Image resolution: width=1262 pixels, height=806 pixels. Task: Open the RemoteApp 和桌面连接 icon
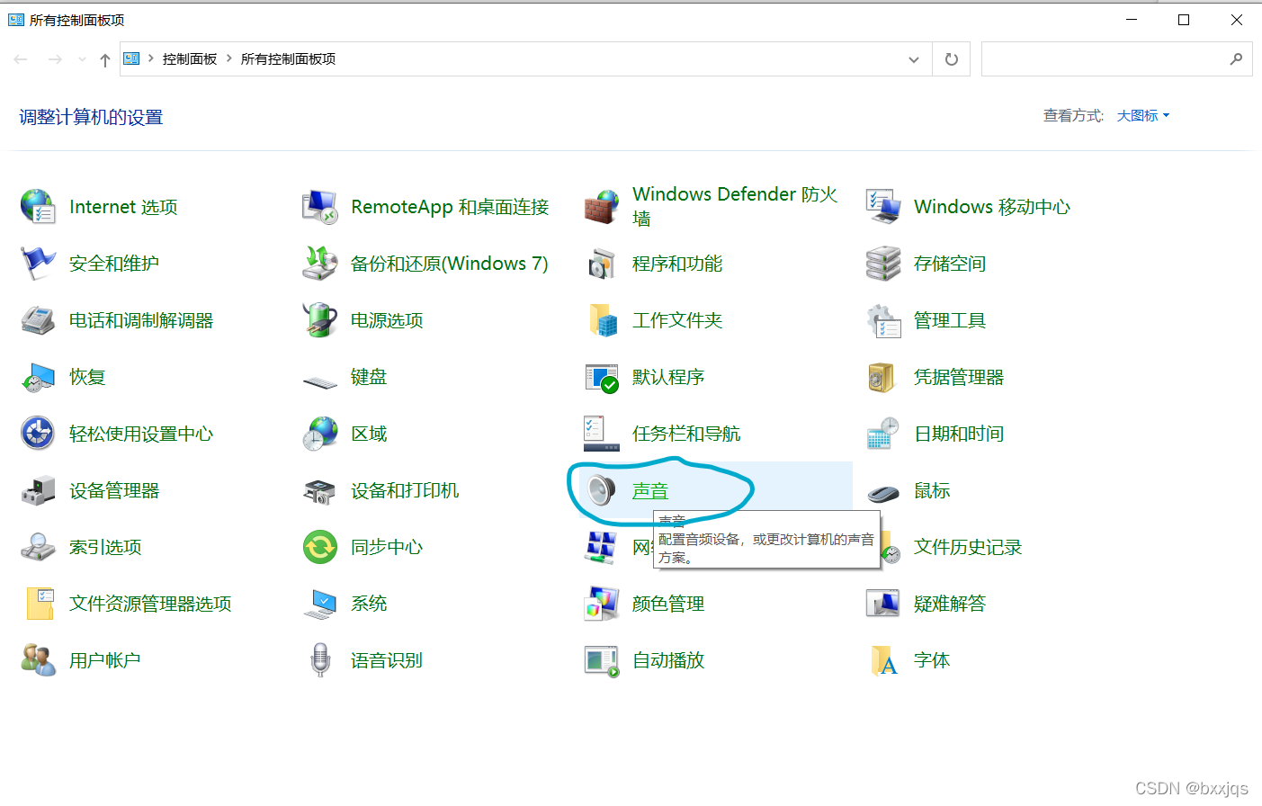tap(319, 207)
